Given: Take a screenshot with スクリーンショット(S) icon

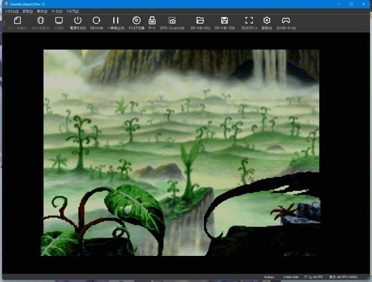Looking at the screenshot, I should point(172,23).
